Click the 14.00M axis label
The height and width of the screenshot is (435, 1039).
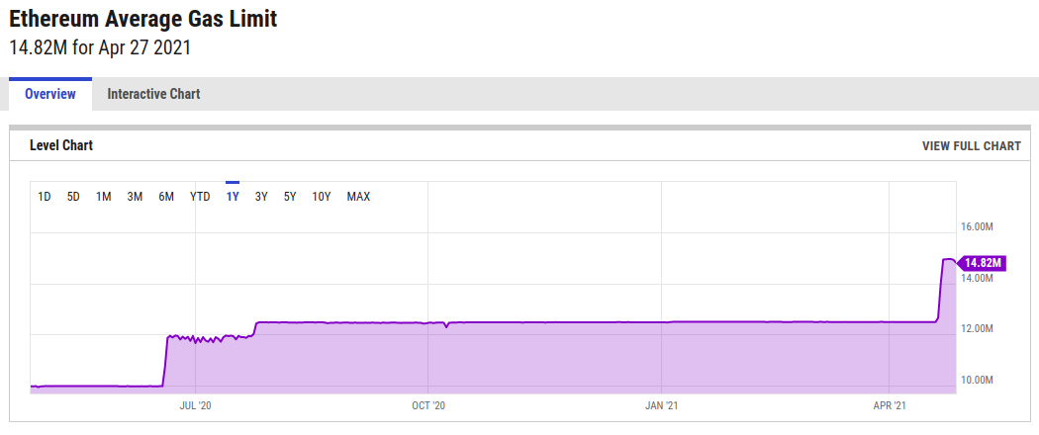(x=978, y=279)
